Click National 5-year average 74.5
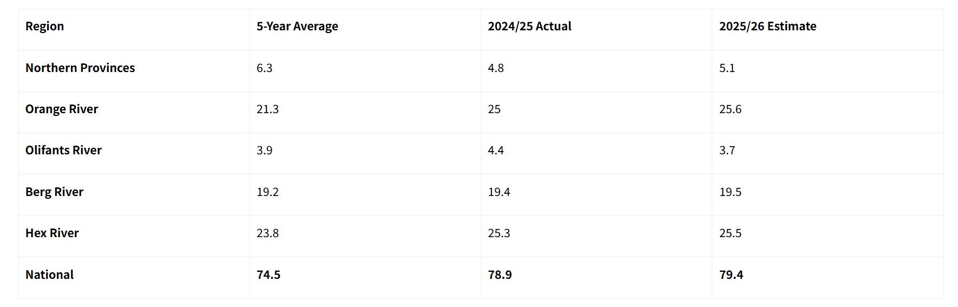This screenshot has width=958, height=307. [268, 275]
